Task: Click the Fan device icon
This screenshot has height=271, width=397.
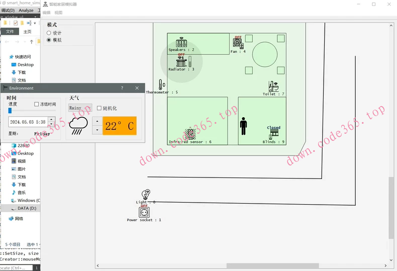Action: (238, 43)
